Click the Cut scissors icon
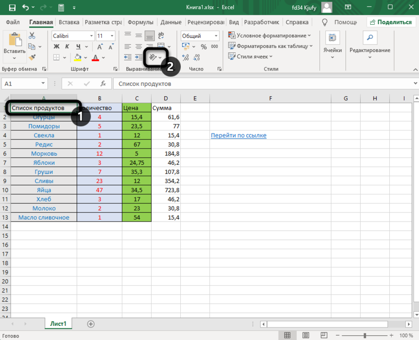The width and height of the screenshot is (419, 340). pos(32,36)
